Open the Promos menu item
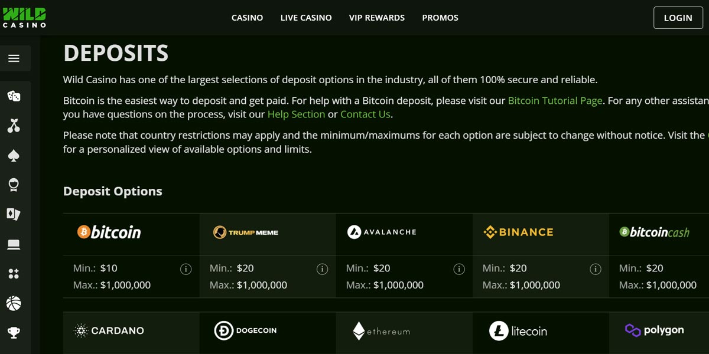This screenshot has height=354, width=709. point(440,18)
